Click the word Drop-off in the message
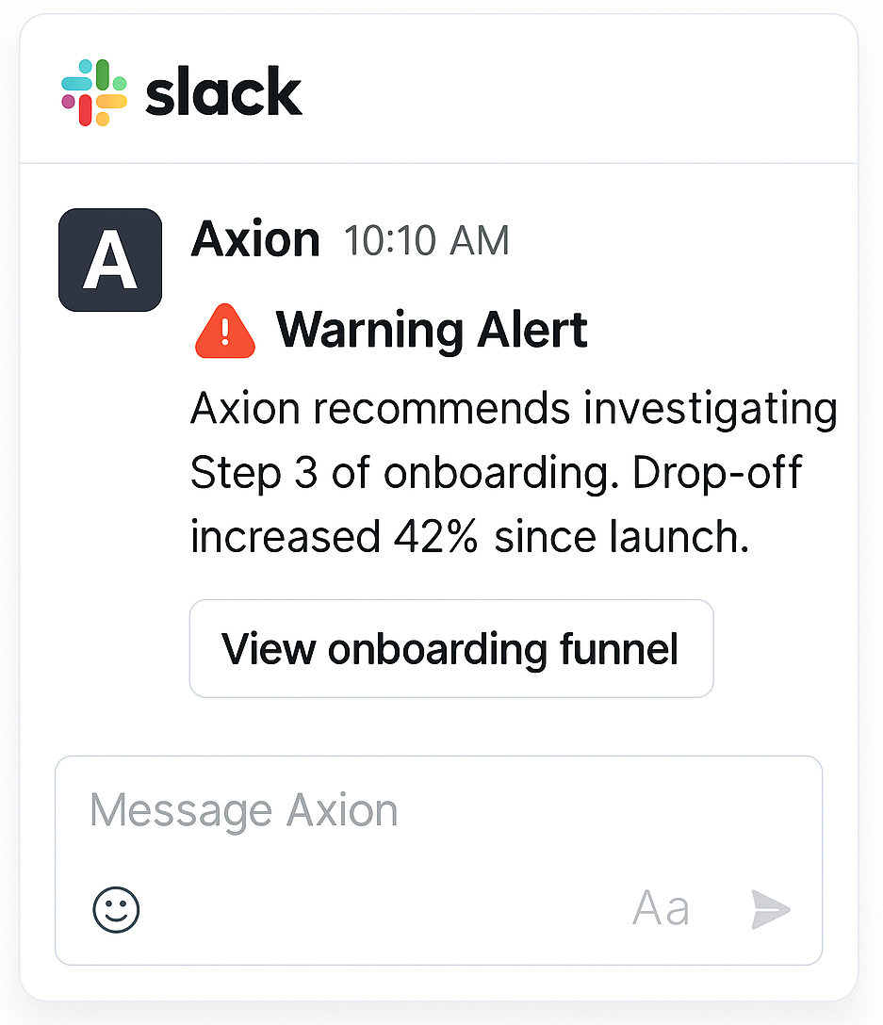 [717, 472]
